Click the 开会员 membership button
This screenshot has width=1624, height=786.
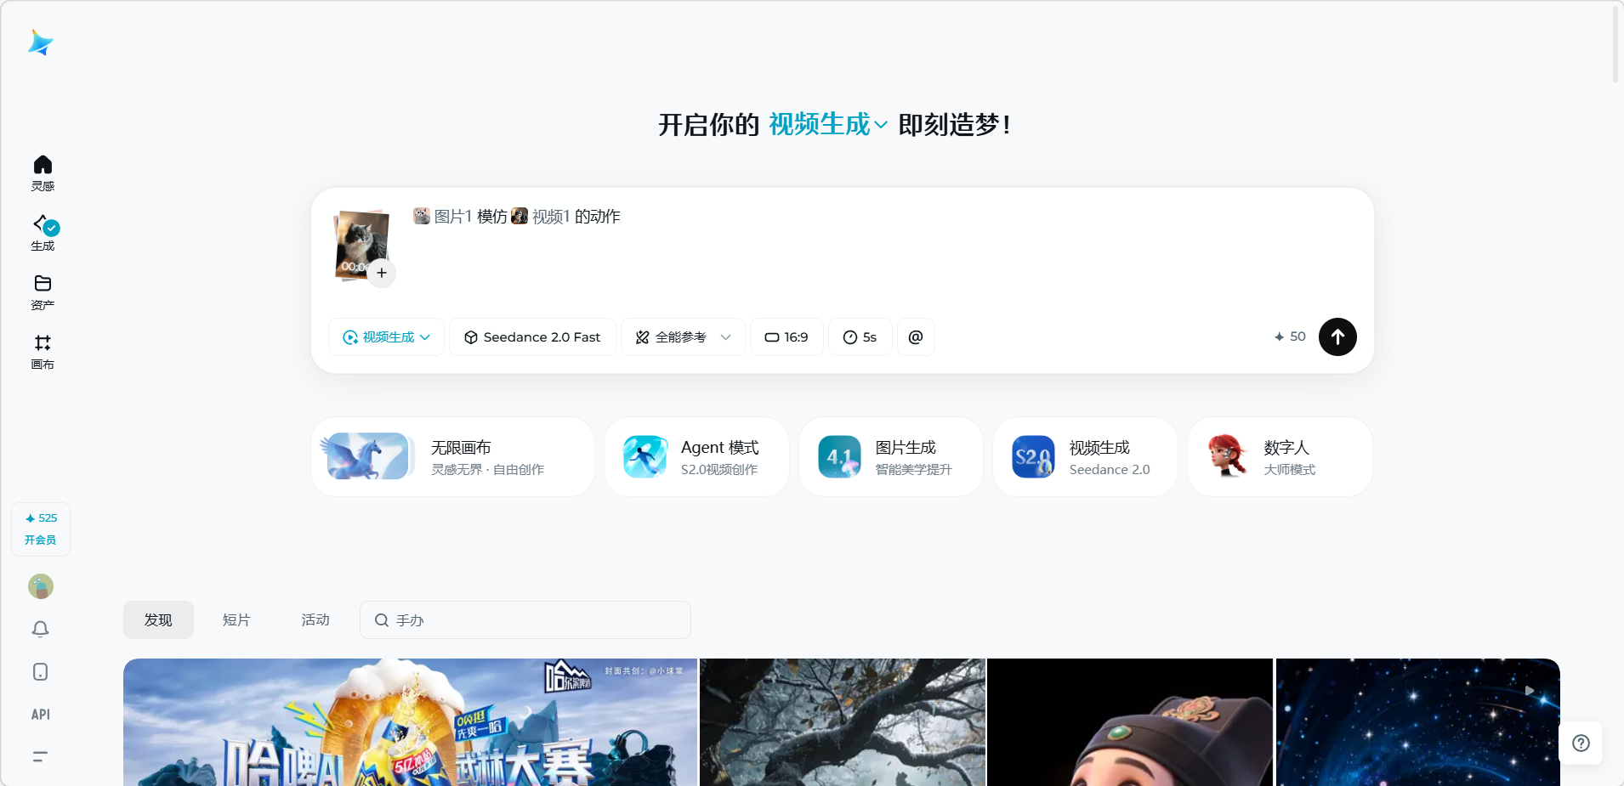coord(41,540)
